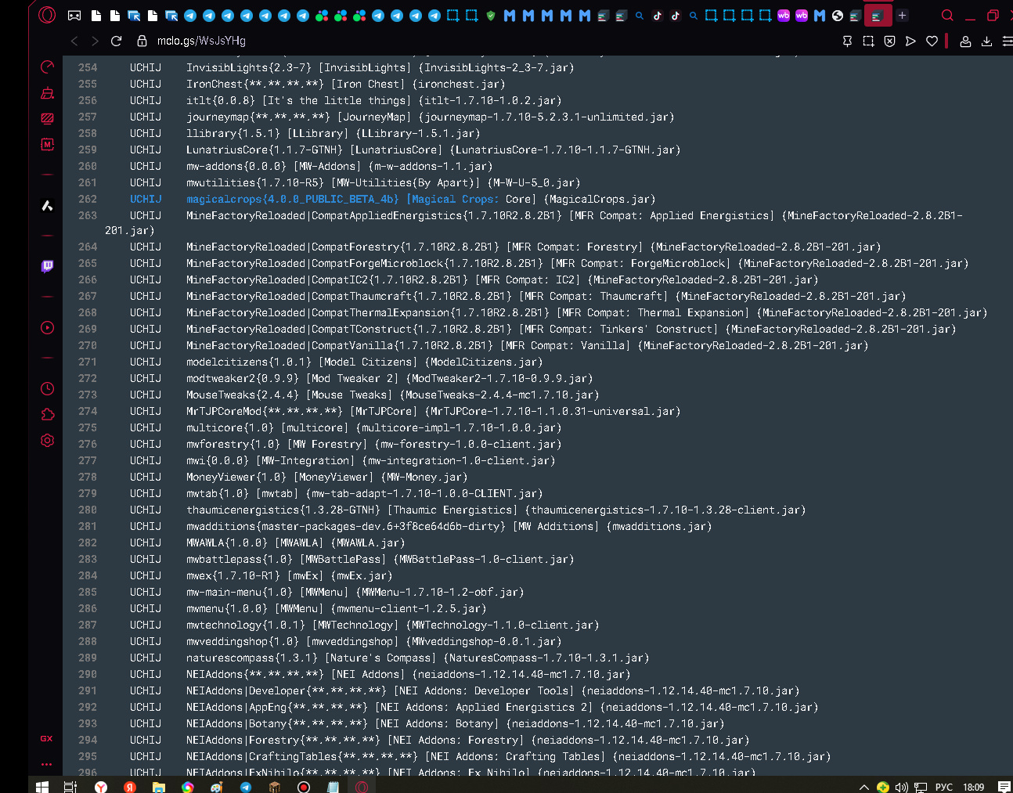Add page to bookmarks with heart icon
Viewport: 1013px width, 793px height.
point(932,41)
